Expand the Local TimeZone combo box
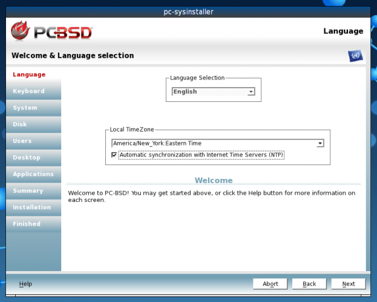Screen dimensions: 377x302 218,143
